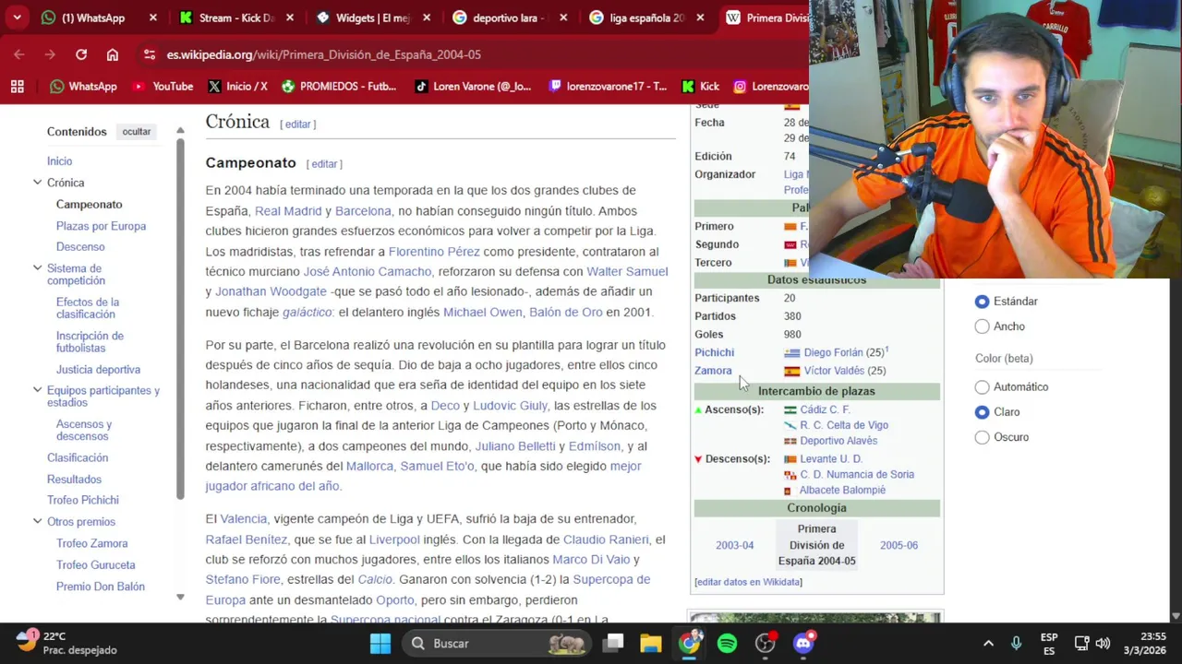Click the contents scrollbar down arrow
Image resolution: width=1182 pixels, height=664 pixels.
point(180,598)
